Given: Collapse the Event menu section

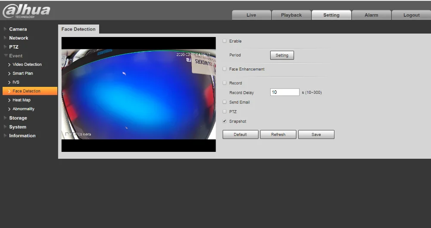Looking at the screenshot, I should point(16,55).
